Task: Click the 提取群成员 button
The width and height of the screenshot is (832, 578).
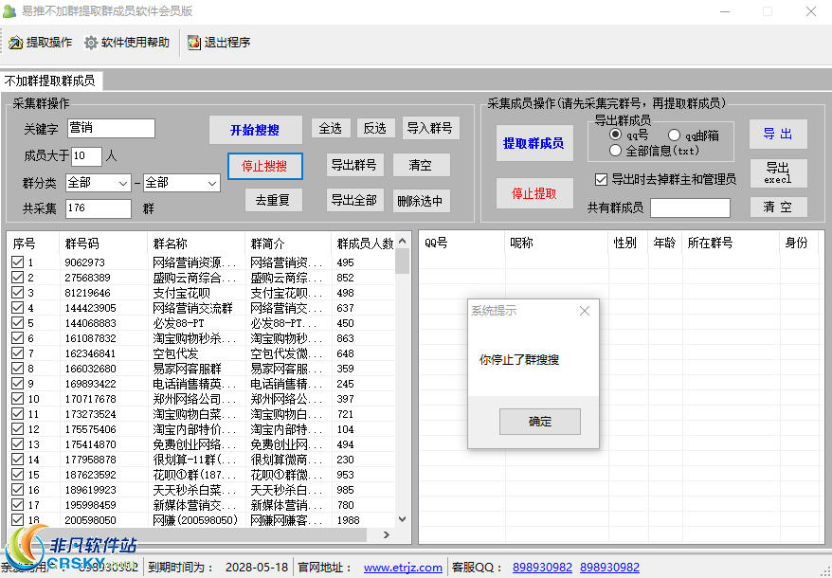Action: [x=534, y=143]
